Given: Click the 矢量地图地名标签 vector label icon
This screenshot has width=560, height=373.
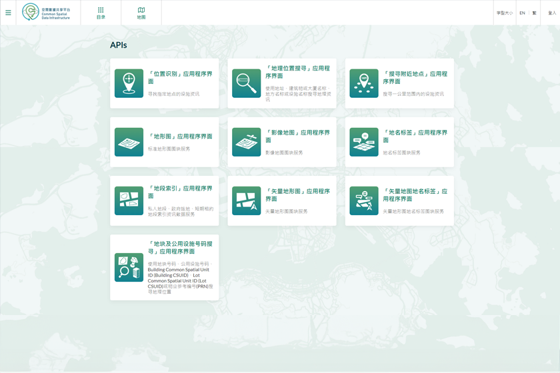Looking at the screenshot, I should (364, 200).
